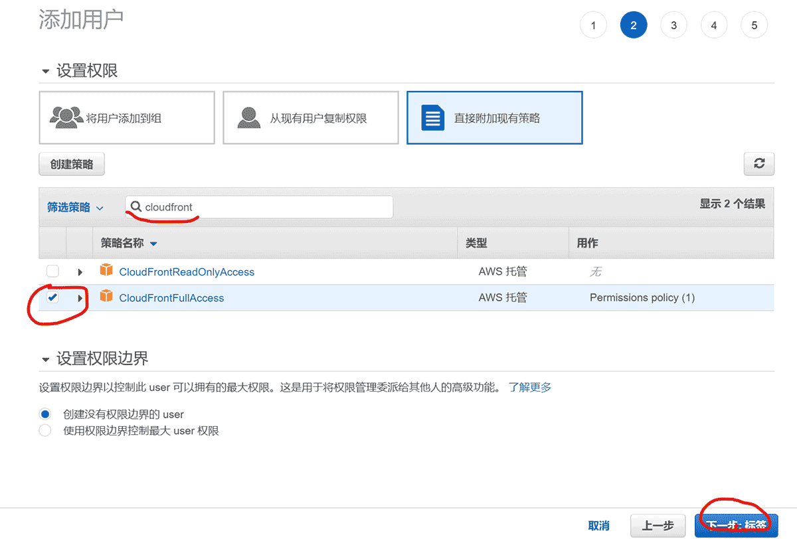Open the 了解更多 link
This screenshot has height=539, width=797.
529,387
